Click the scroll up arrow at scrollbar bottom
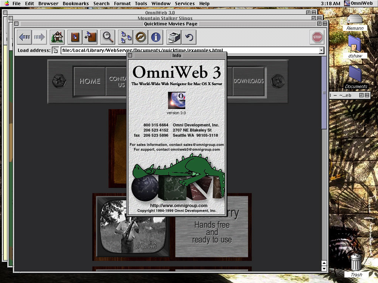This screenshot has height=283, width=378. coord(324,263)
